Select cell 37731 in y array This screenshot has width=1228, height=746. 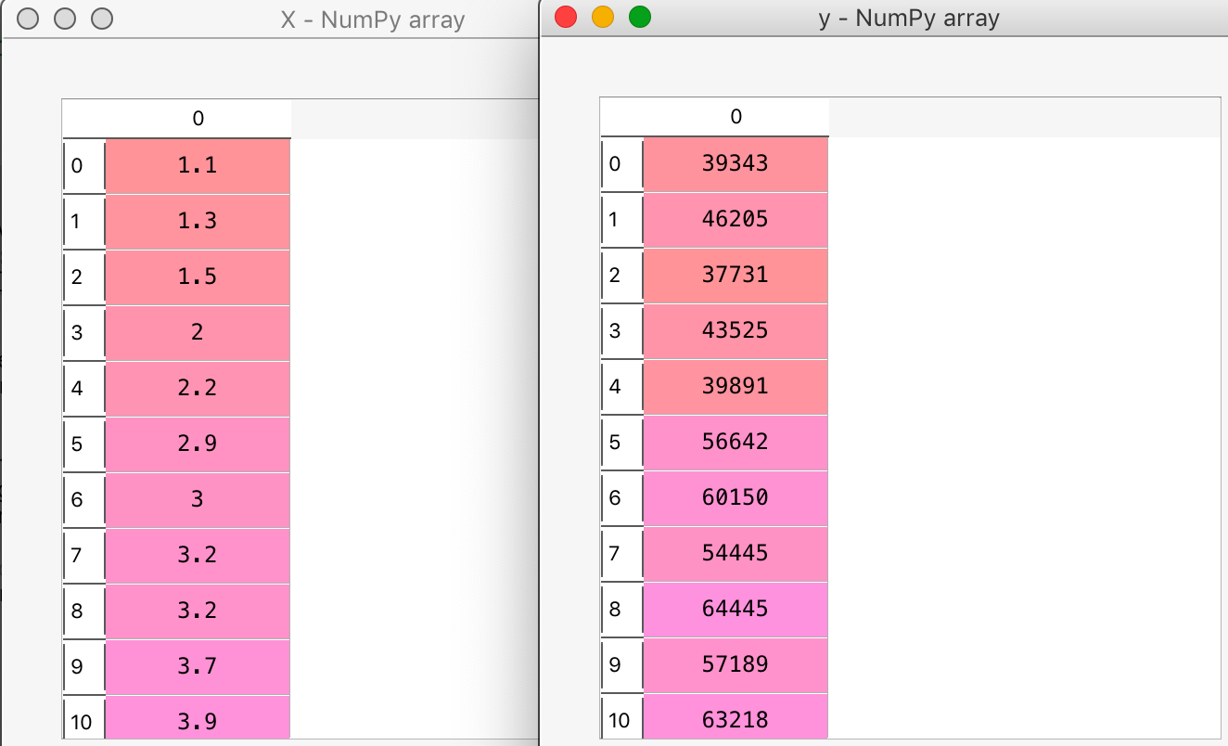click(736, 276)
